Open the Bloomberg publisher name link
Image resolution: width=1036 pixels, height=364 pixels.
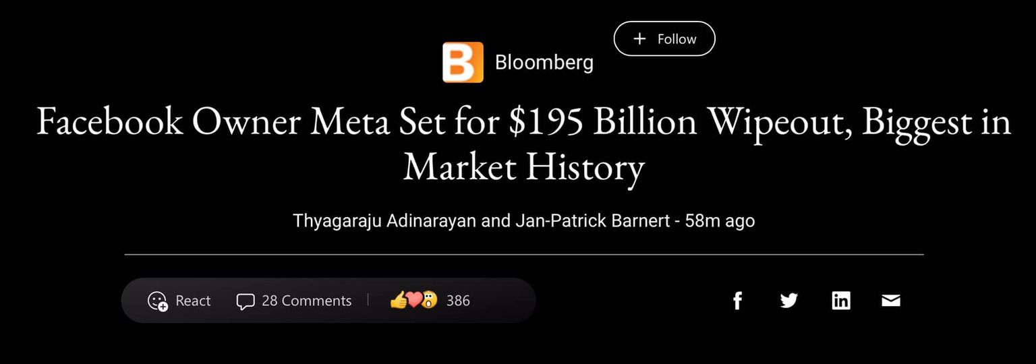click(x=544, y=62)
